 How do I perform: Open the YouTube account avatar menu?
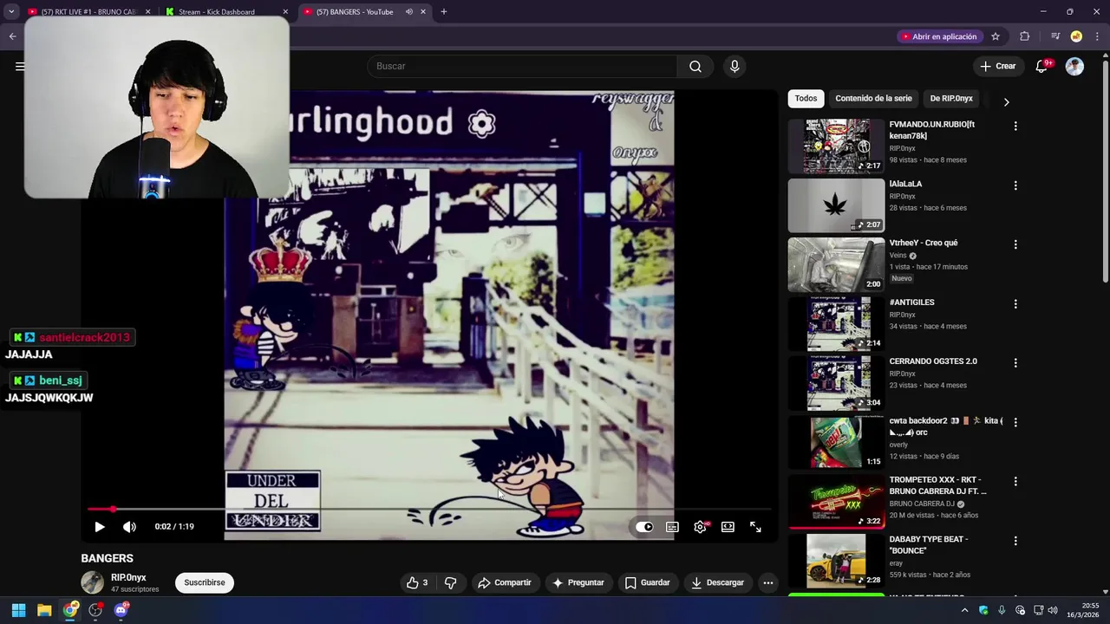(1074, 66)
